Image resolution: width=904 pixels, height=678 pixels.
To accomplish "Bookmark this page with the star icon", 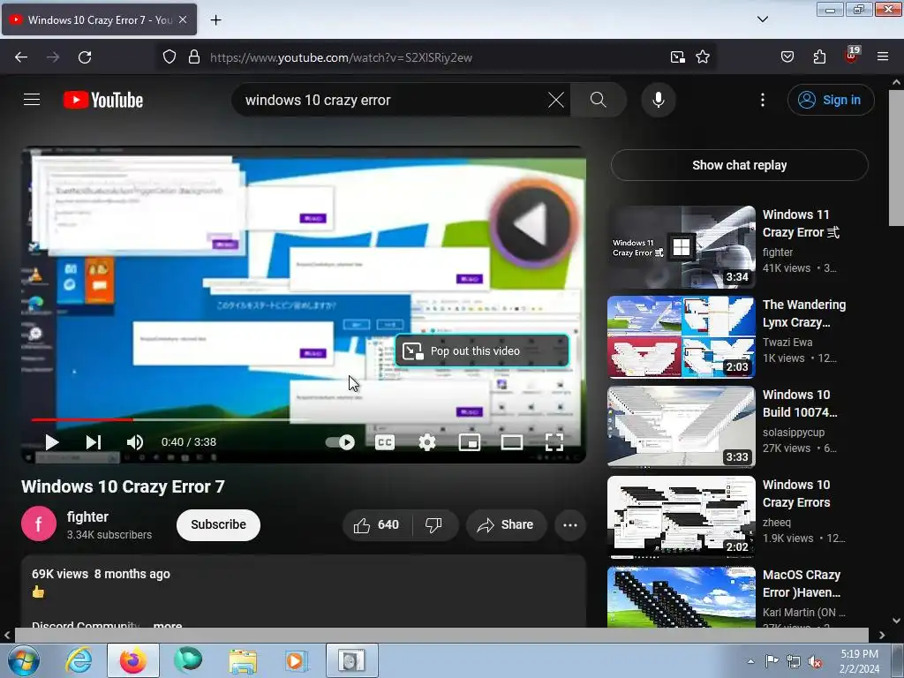I will click(702, 57).
